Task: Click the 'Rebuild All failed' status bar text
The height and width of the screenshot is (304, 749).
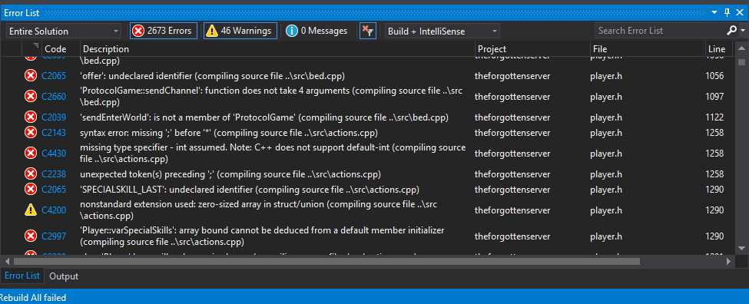Action: click(x=33, y=298)
